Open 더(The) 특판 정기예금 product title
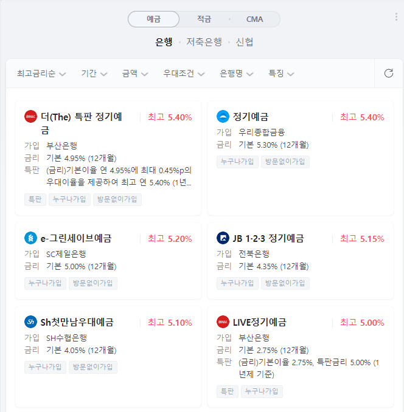The image size is (404, 412). (x=82, y=123)
